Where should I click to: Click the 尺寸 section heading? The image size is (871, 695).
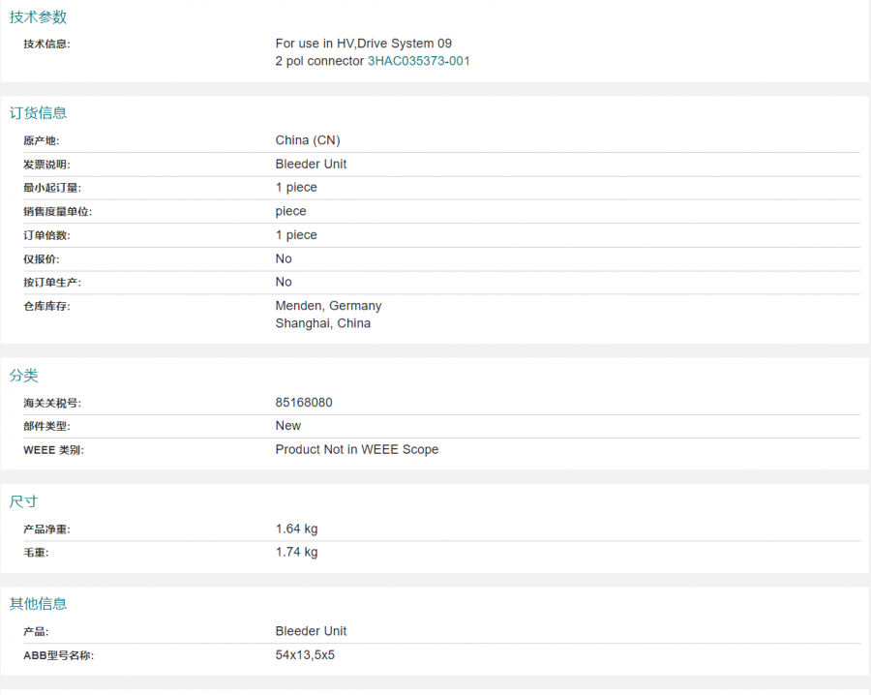click(24, 501)
